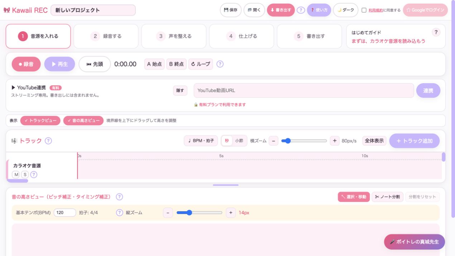Jump to start with 先頭 button
Image resolution: width=455 pixels, height=256 pixels.
[95, 64]
